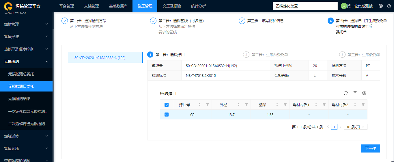Open table column settings gear icon
Viewport: 394px width, 162px height.
(364, 93)
